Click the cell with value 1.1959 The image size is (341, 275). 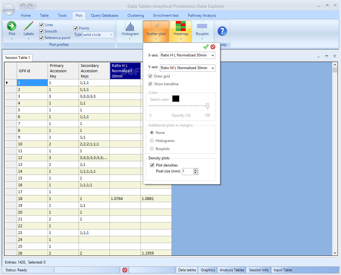(x=156, y=253)
